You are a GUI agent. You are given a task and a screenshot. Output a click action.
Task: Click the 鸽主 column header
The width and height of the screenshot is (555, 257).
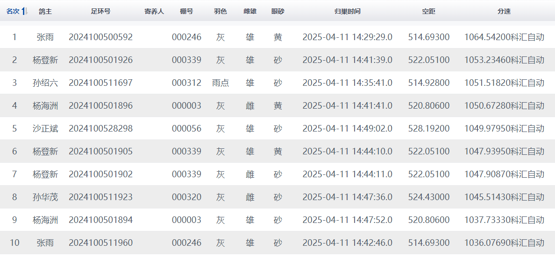click(45, 12)
